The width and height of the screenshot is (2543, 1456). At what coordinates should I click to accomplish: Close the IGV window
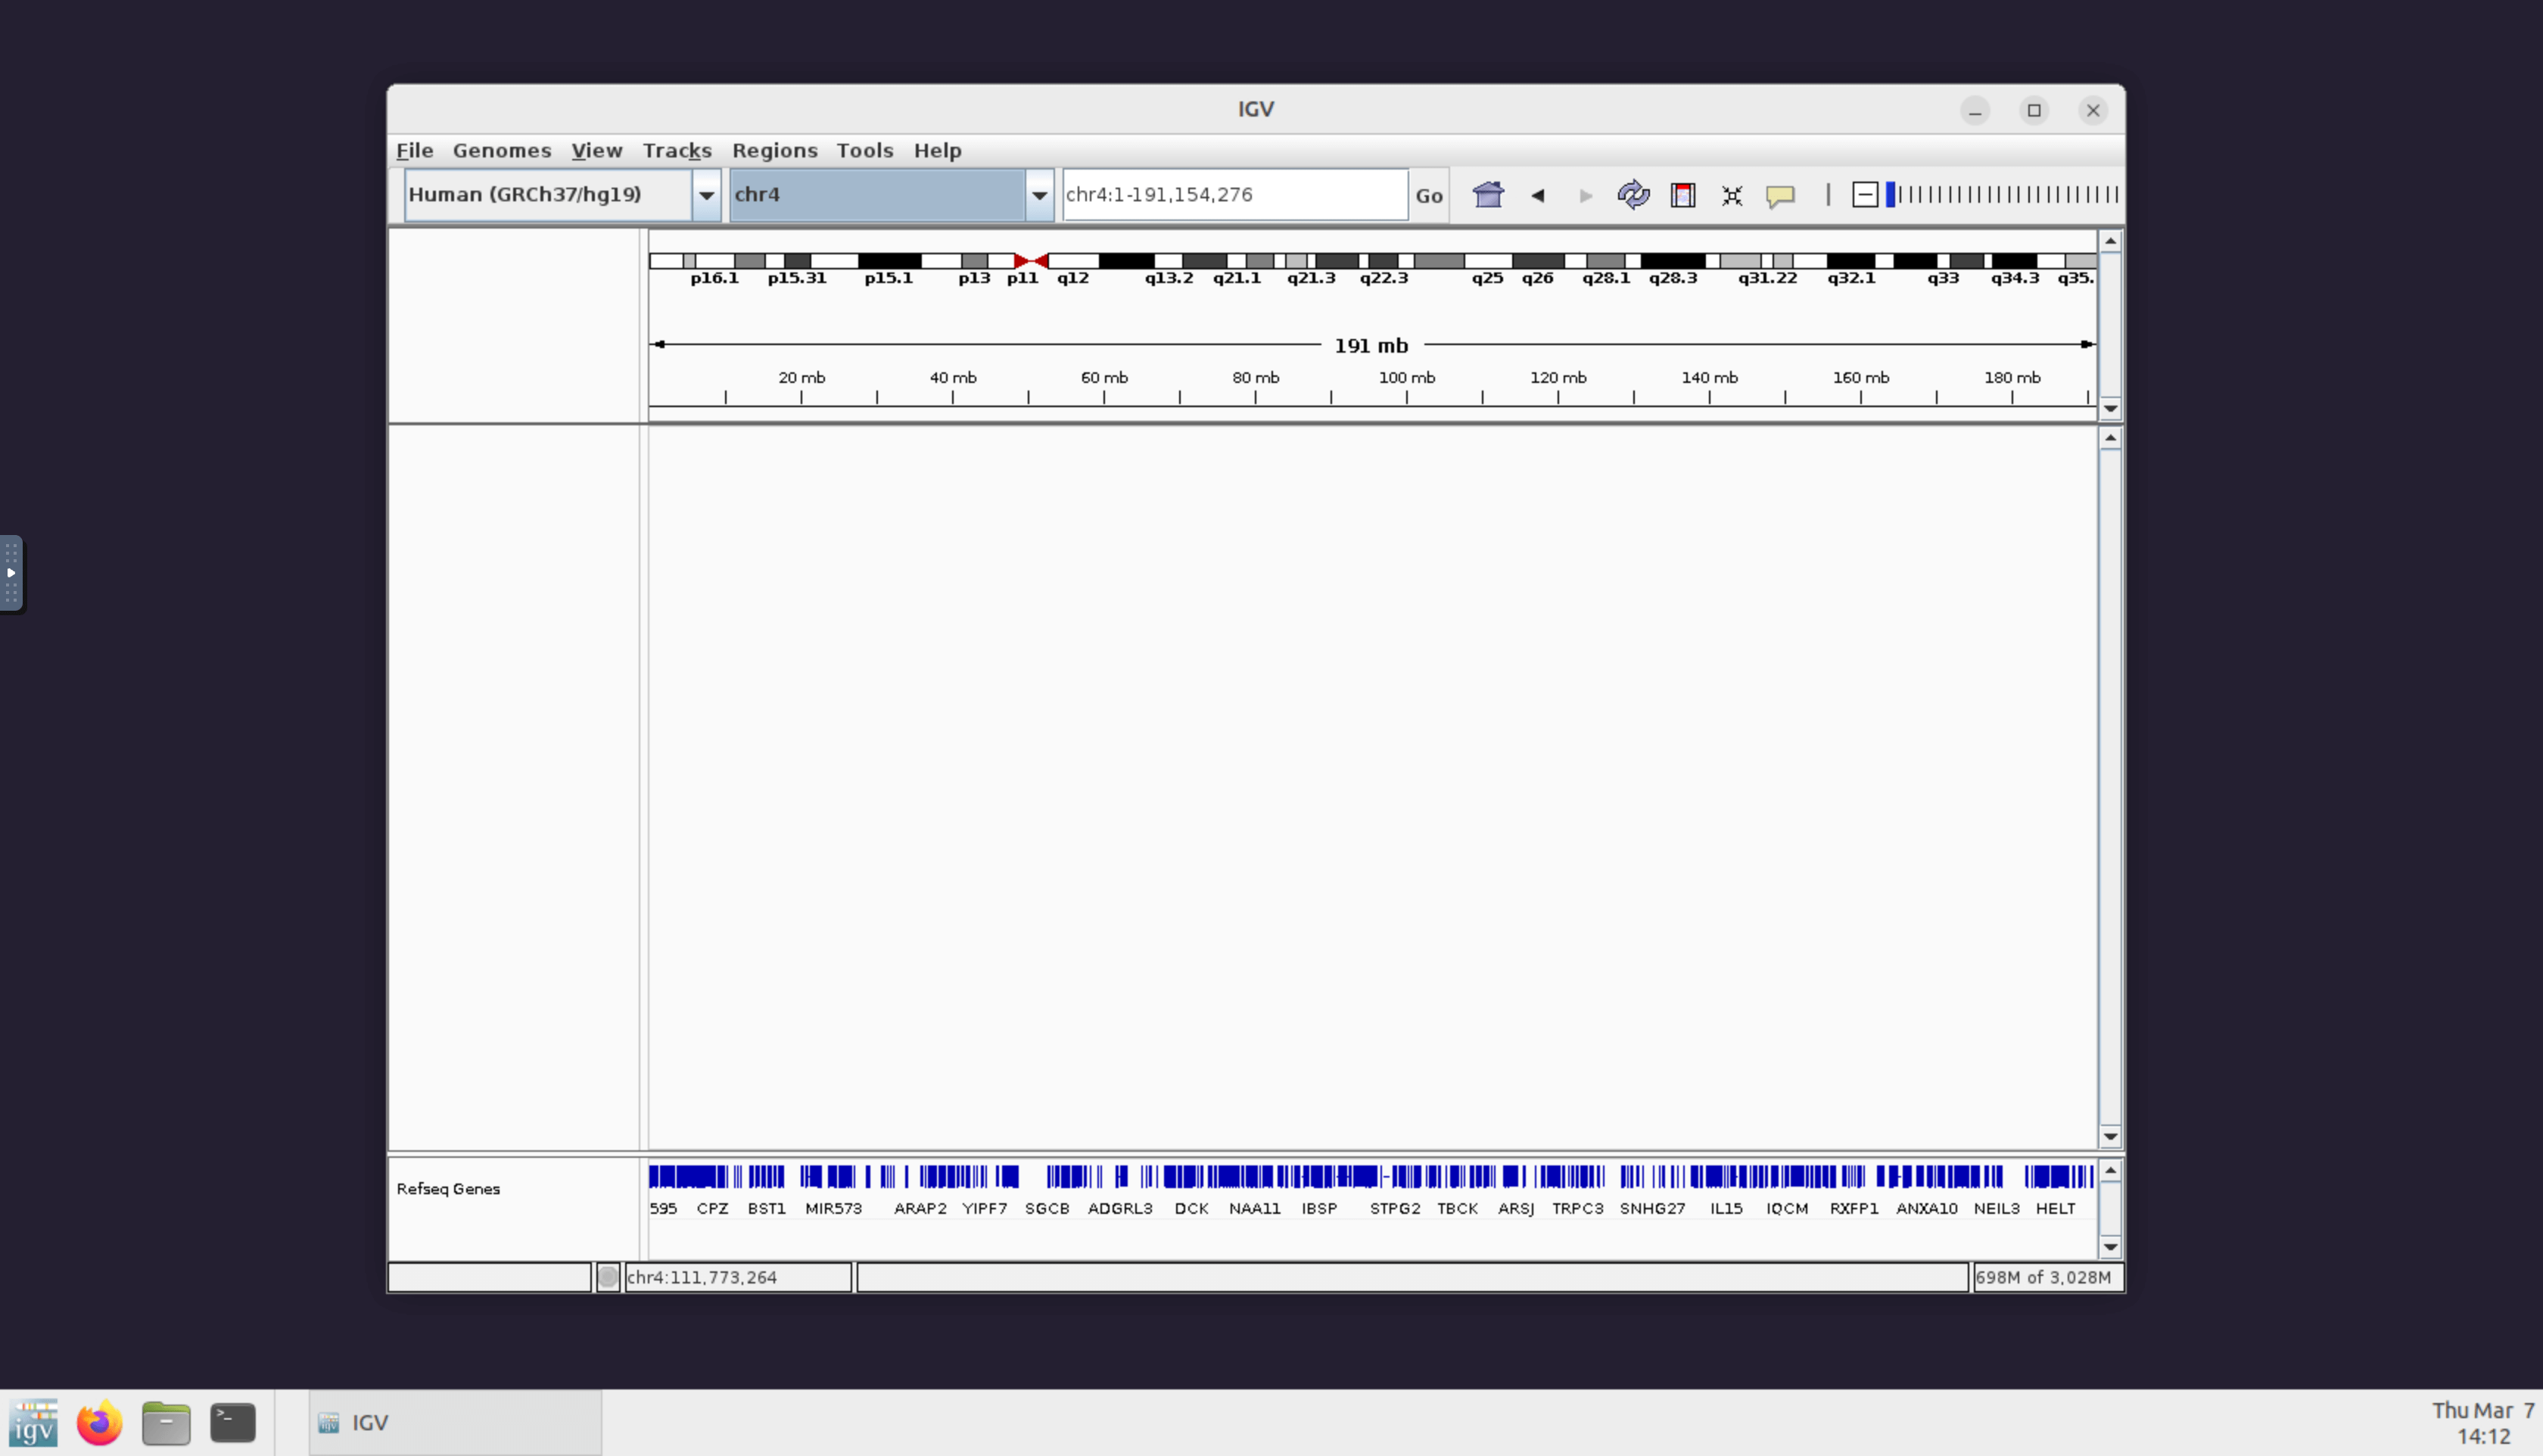(2092, 110)
